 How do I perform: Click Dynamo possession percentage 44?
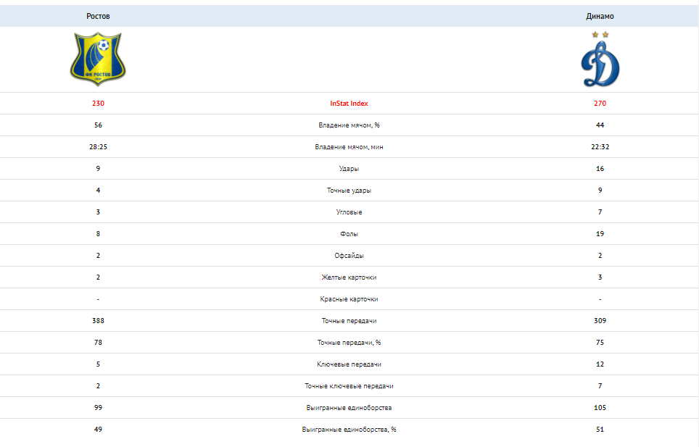point(600,125)
